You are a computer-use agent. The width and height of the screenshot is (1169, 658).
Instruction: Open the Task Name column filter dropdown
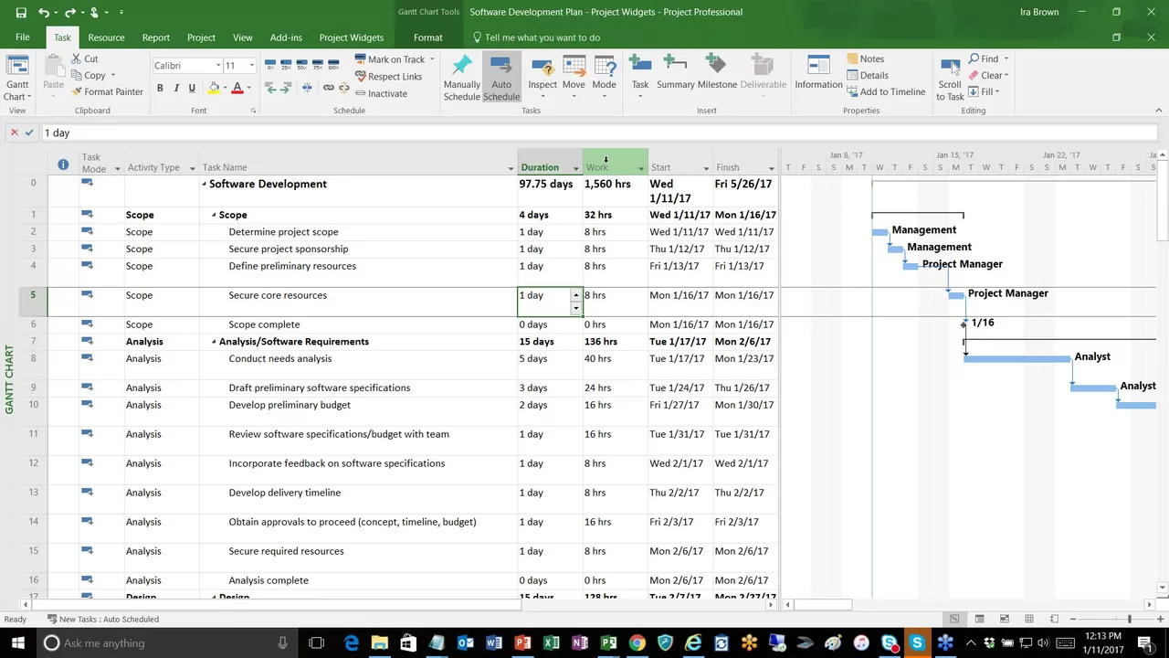(511, 168)
